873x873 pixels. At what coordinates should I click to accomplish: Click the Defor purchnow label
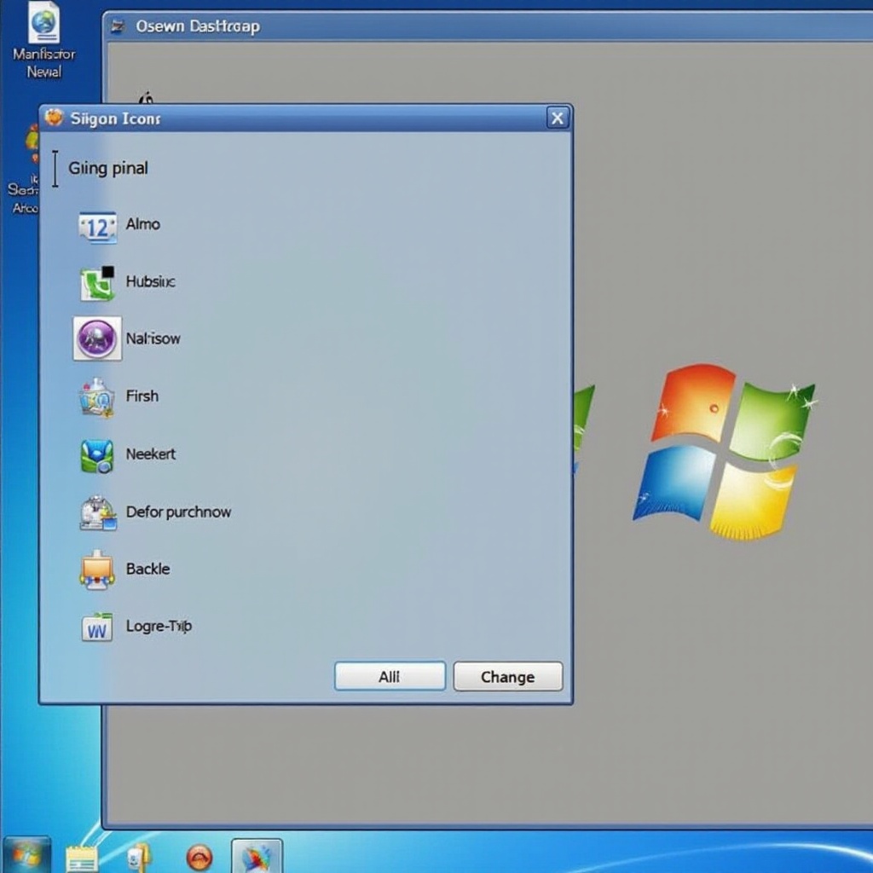point(178,512)
